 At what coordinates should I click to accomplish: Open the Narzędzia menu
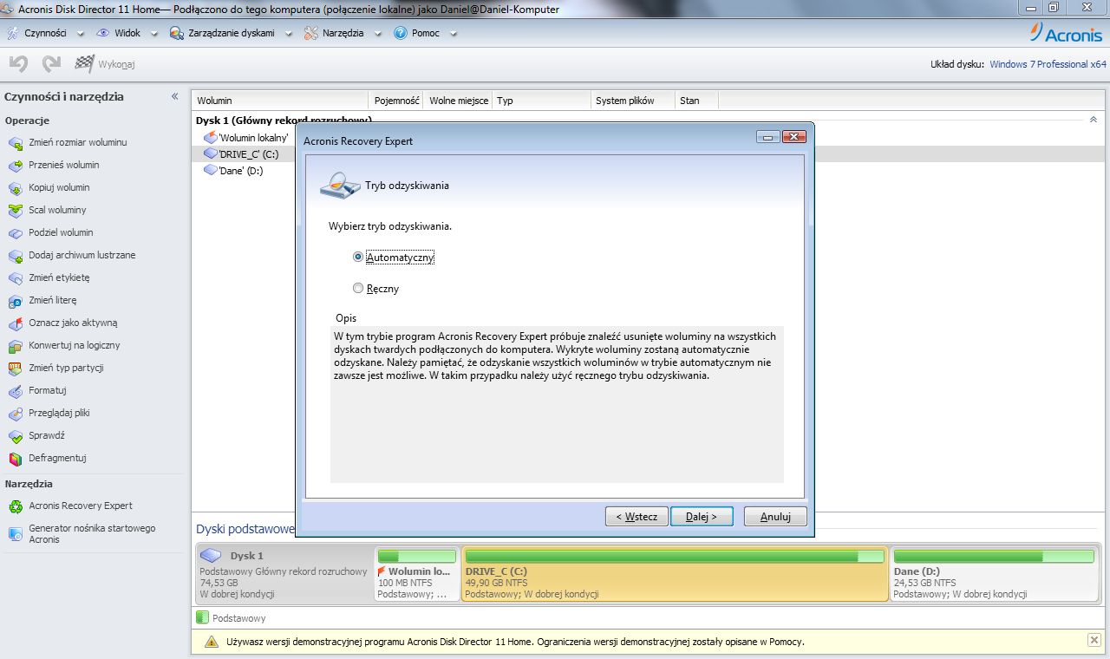tap(343, 33)
